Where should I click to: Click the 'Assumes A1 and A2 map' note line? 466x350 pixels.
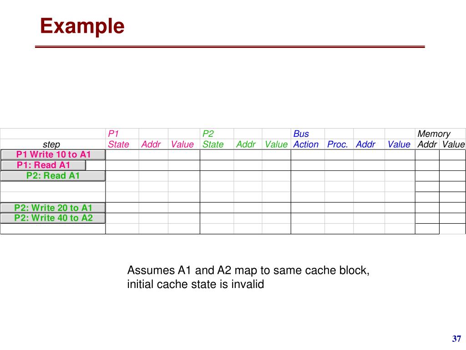tap(248, 270)
